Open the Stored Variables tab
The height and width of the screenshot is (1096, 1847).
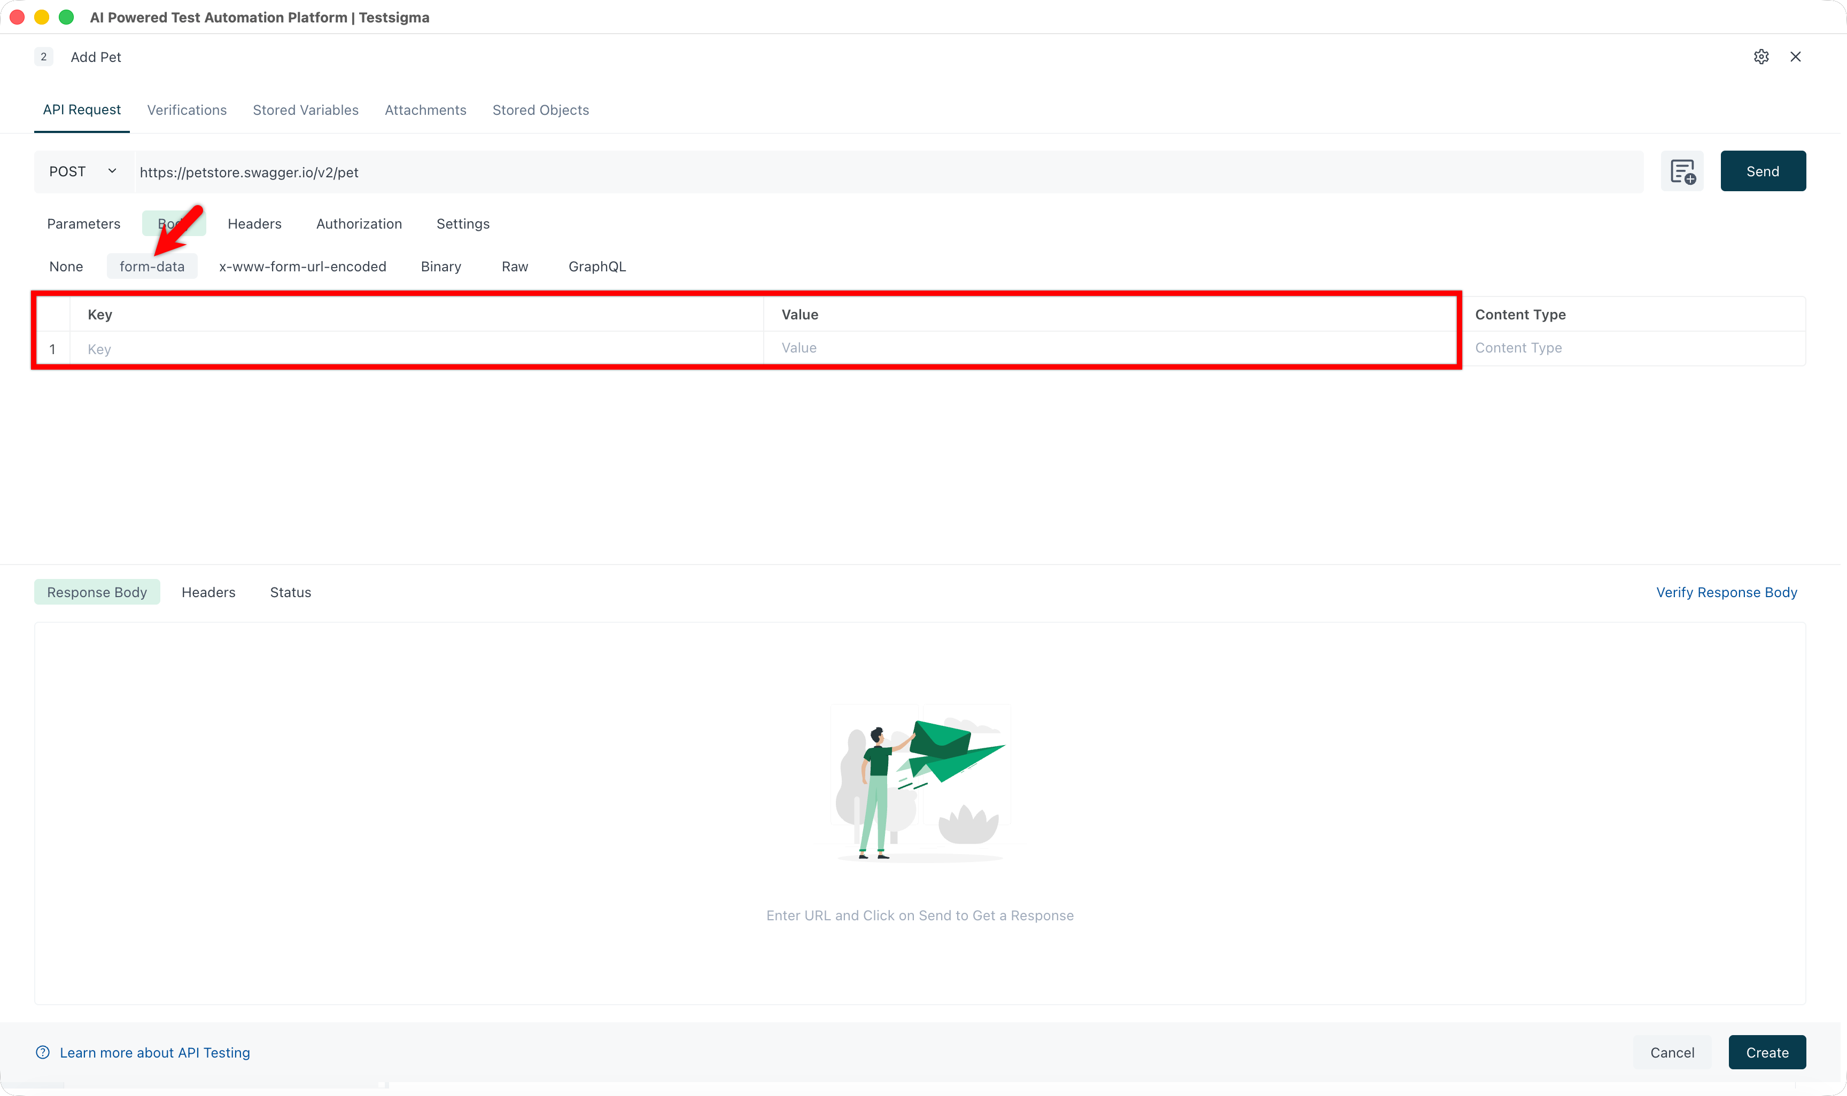pos(305,110)
